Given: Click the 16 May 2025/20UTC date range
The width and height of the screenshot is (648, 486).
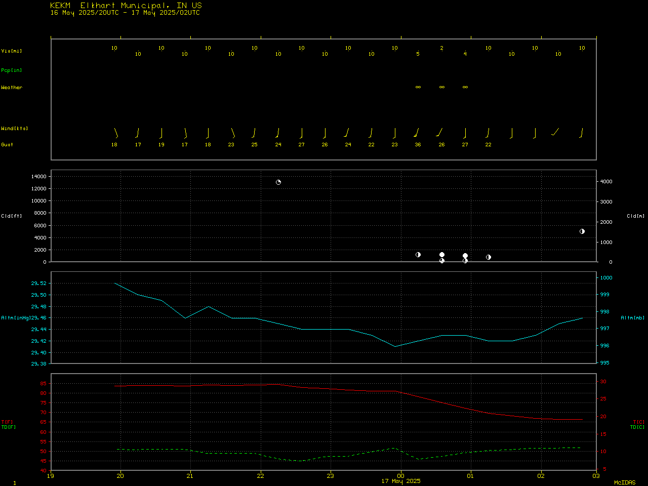Looking at the screenshot, I should [125, 13].
